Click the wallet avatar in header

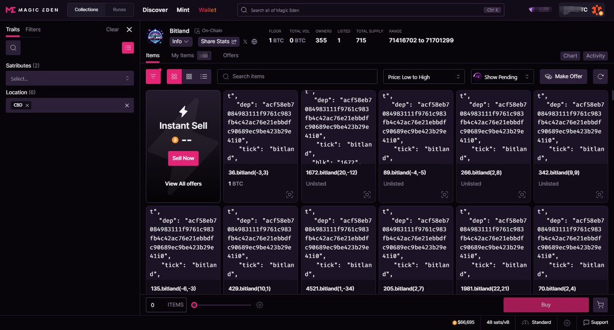point(598,10)
